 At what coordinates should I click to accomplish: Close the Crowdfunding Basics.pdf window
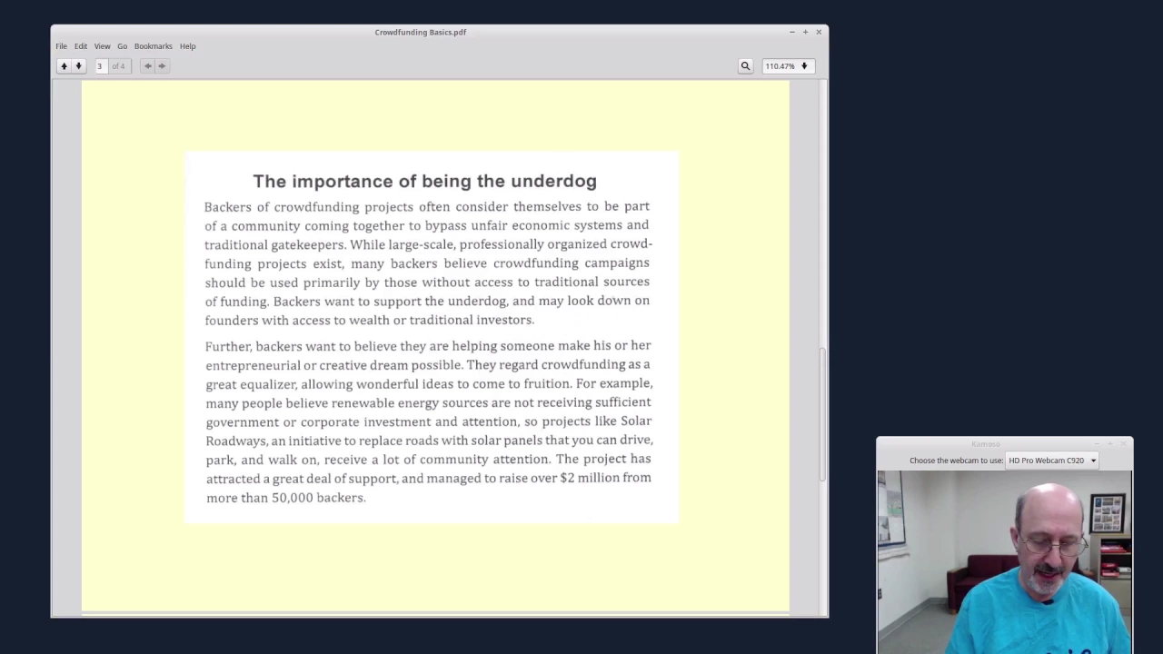(819, 32)
